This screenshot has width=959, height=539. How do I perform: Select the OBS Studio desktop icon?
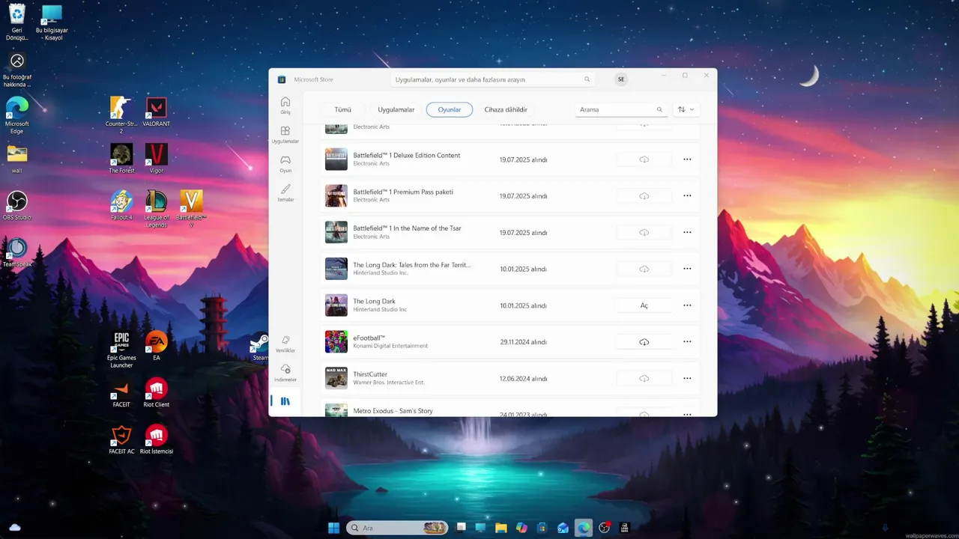tap(16, 205)
